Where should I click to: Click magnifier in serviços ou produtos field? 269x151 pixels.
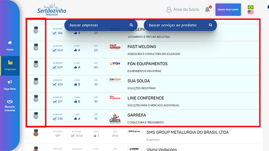click(210, 25)
